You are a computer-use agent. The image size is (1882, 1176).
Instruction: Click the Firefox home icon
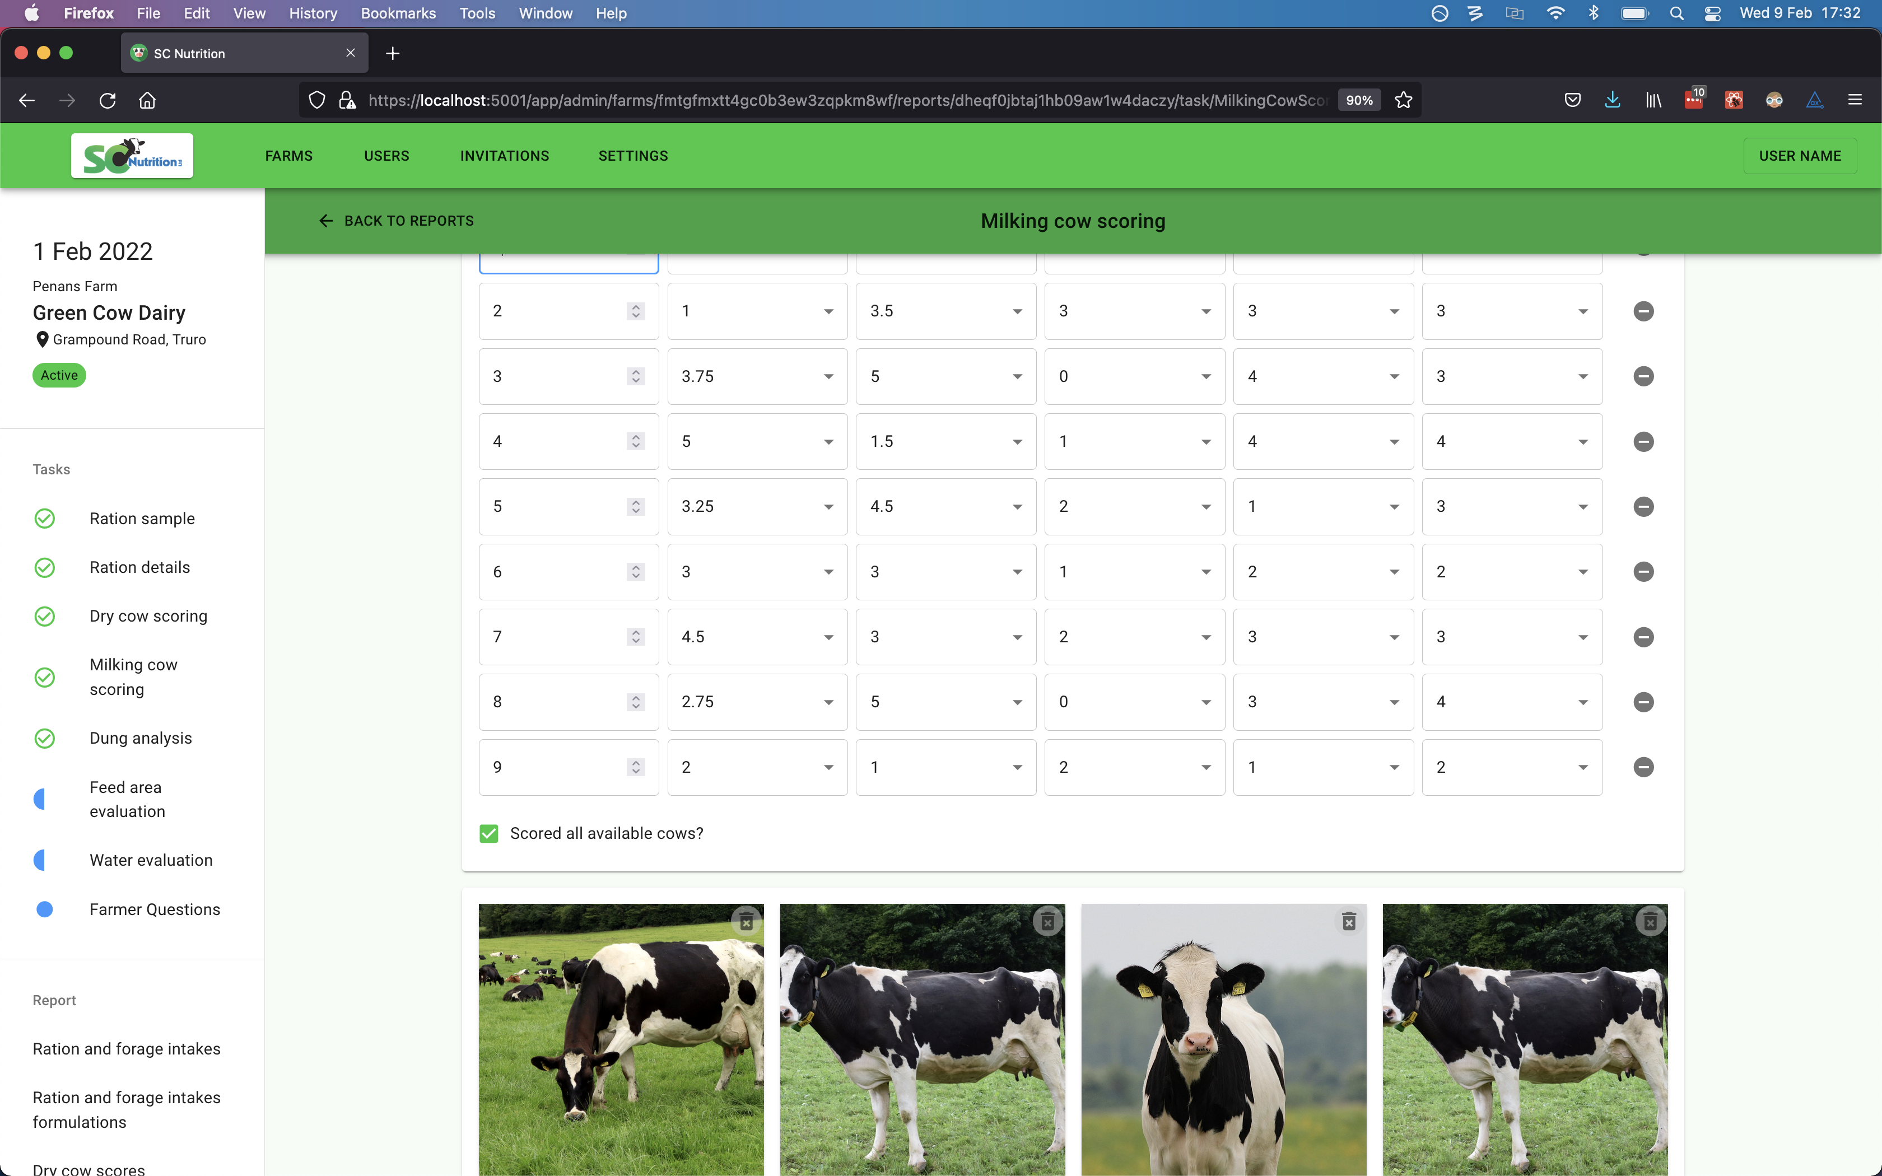pyautogui.click(x=148, y=100)
